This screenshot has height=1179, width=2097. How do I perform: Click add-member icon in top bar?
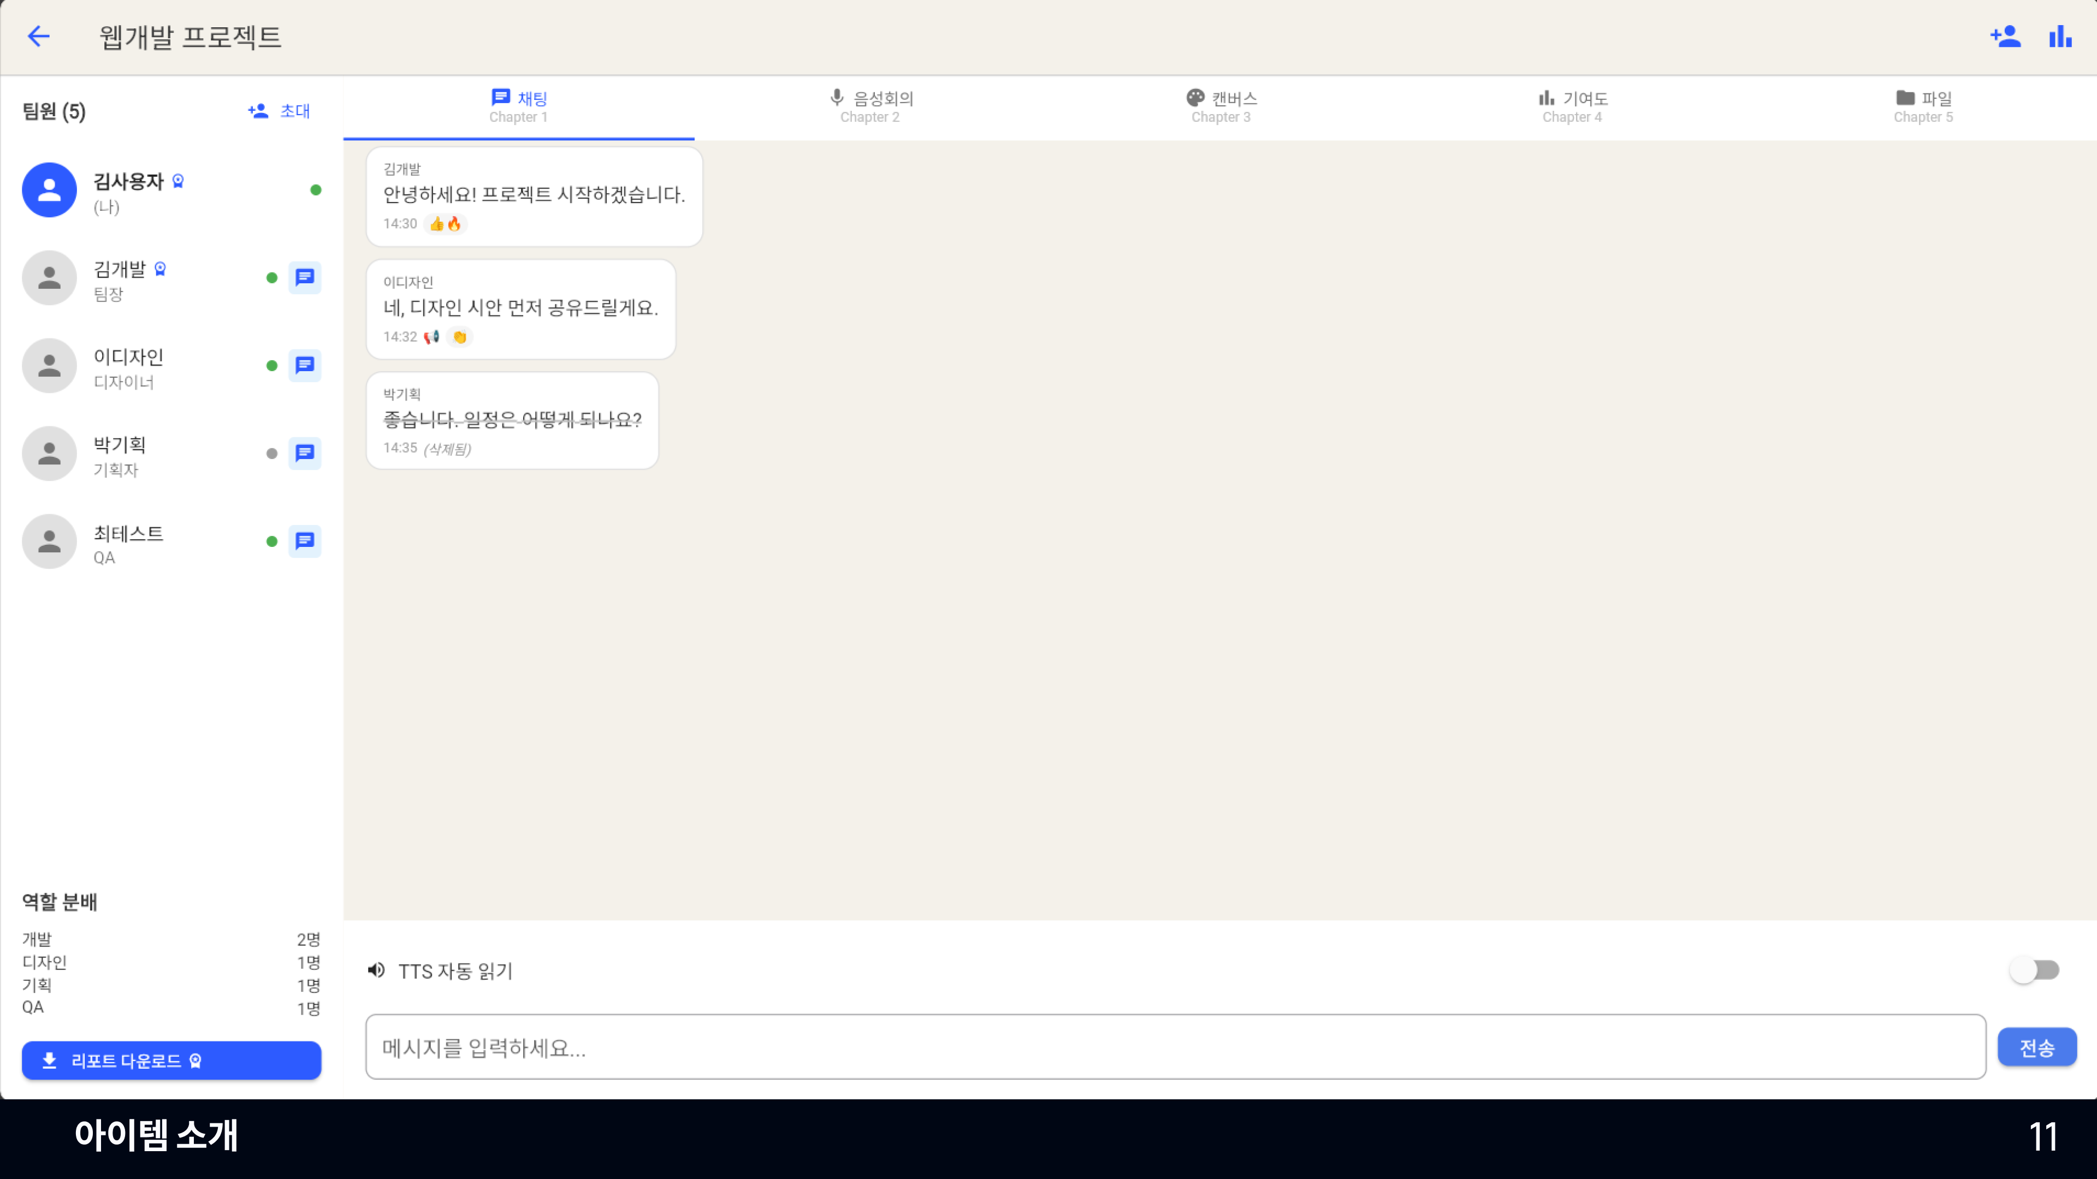coord(2005,36)
